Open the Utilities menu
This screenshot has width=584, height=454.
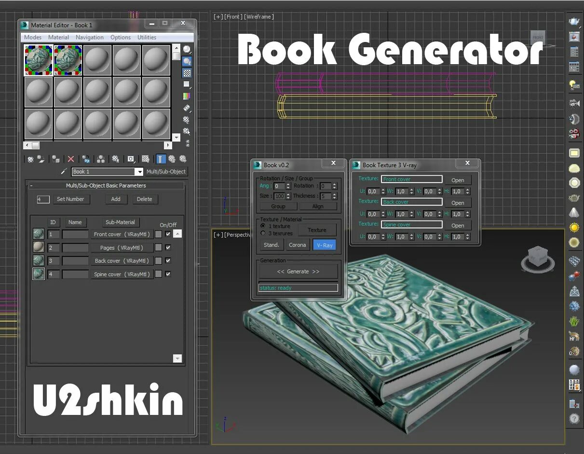click(147, 37)
